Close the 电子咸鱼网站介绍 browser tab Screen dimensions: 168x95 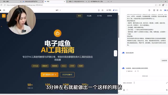(108, 2)
